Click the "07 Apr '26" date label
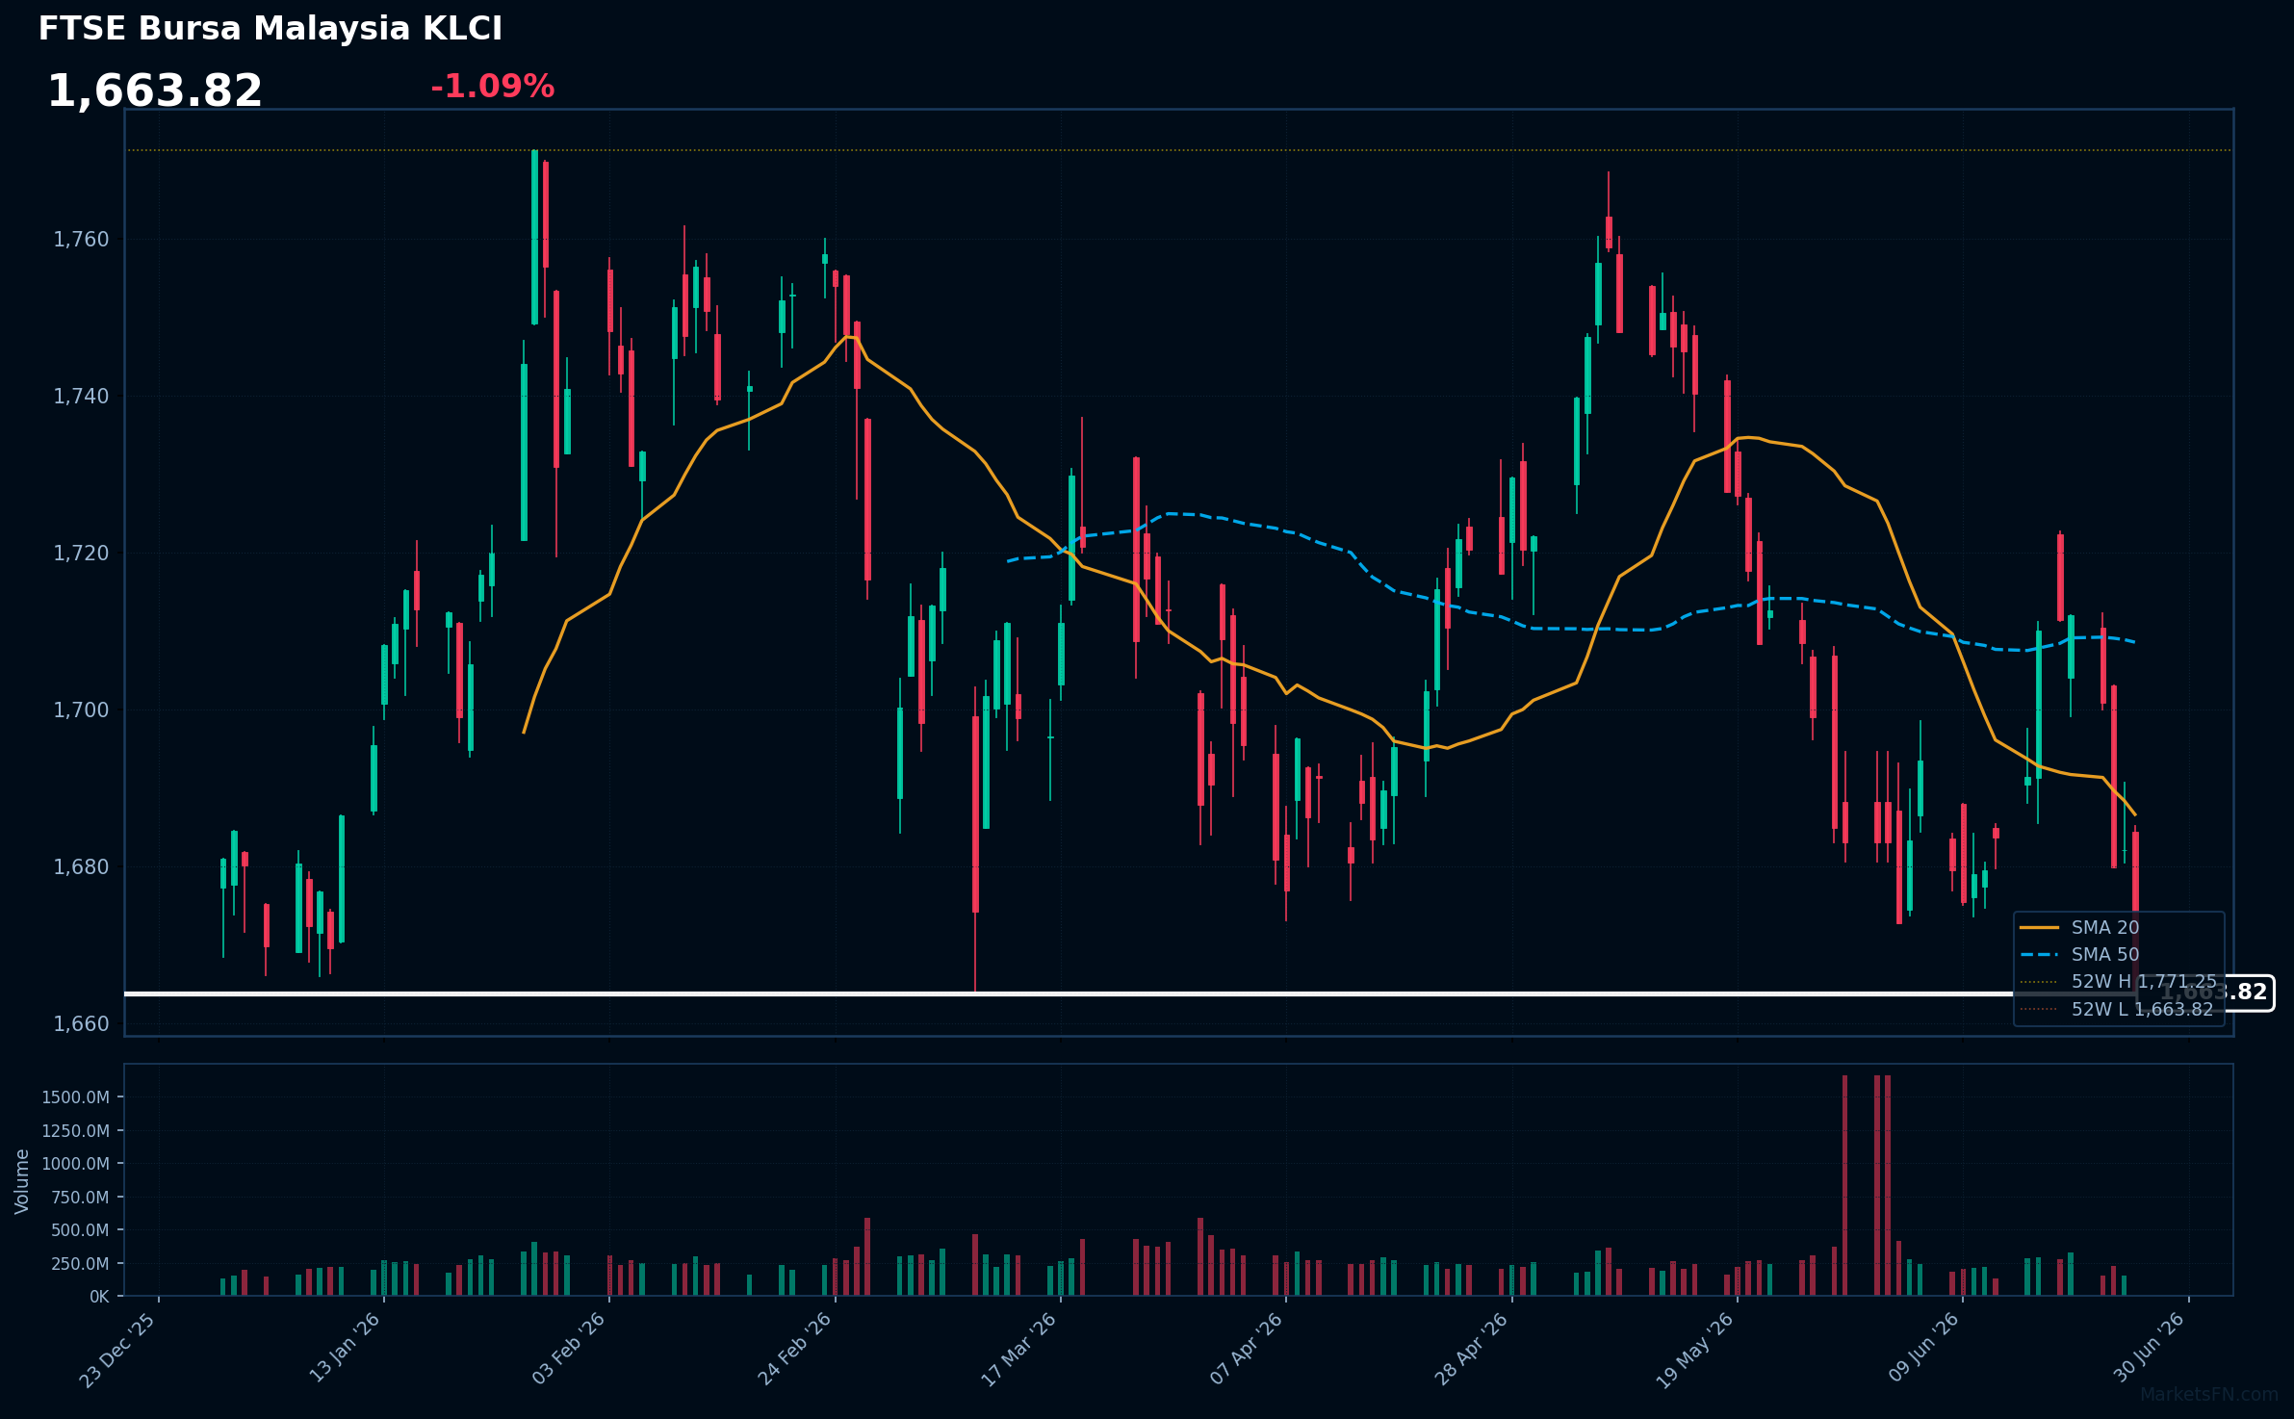2294x1419 pixels. point(1248,1349)
